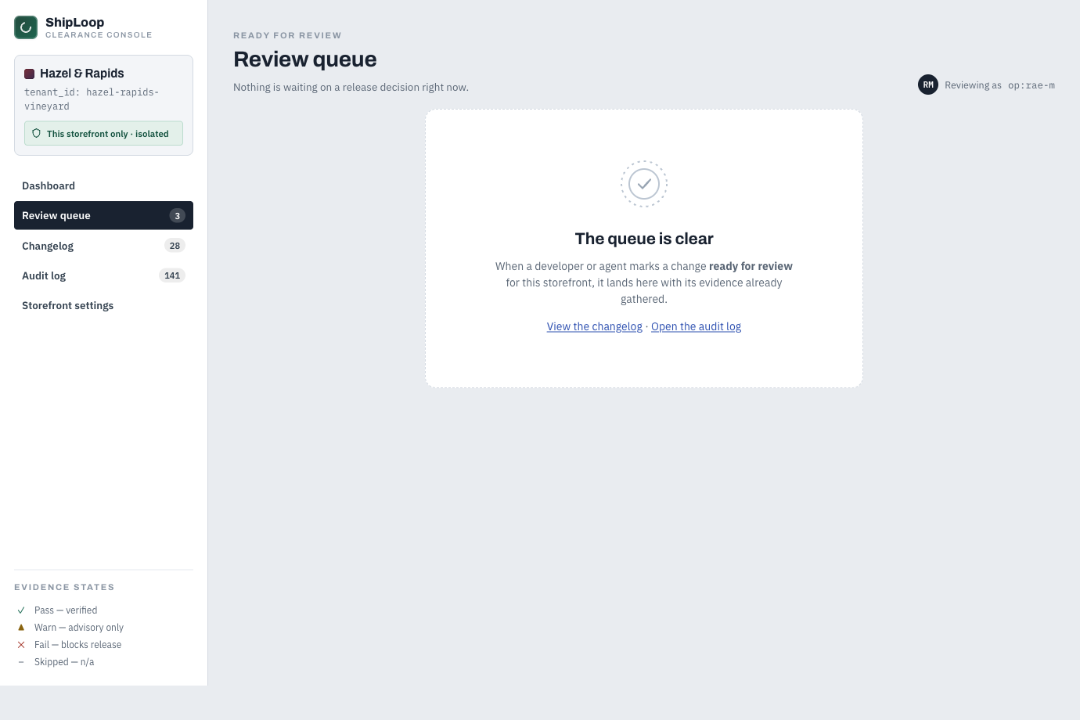Click the 'This storefront only · isolated' badge
Screen dimensions: 1080x720
[x=103, y=133]
